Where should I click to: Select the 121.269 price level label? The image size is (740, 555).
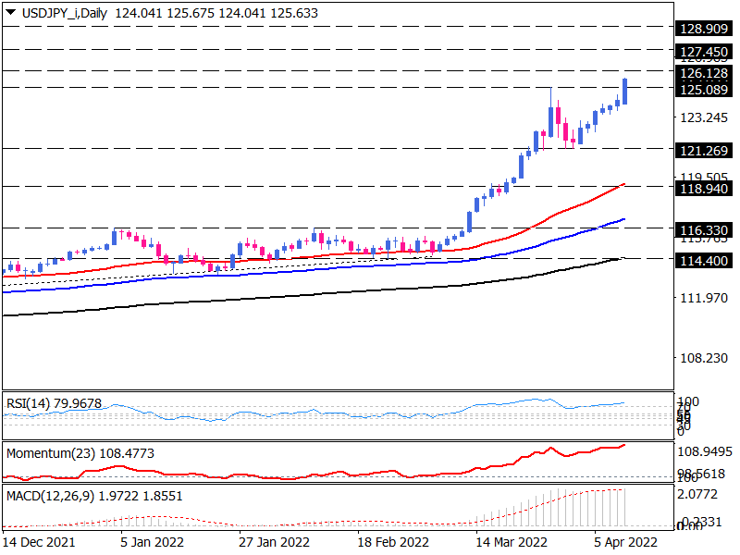coord(704,151)
